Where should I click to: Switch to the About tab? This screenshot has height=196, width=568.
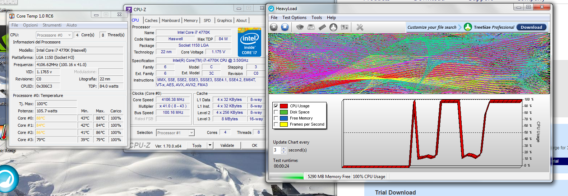click(241, 20)
